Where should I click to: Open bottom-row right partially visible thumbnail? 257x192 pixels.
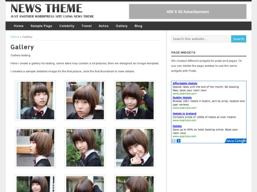[135, 184]
